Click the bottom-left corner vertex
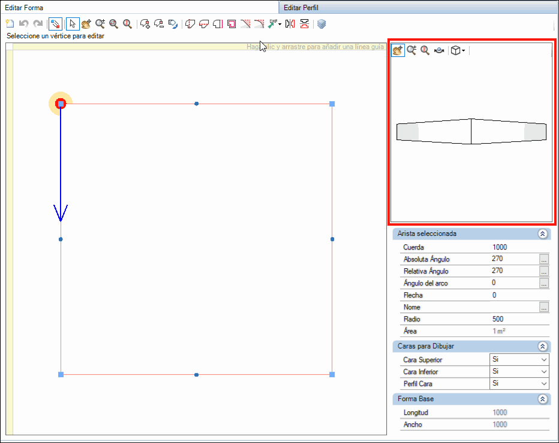The height and width of the screenshot is (443, 559). (x=61, y=374)
